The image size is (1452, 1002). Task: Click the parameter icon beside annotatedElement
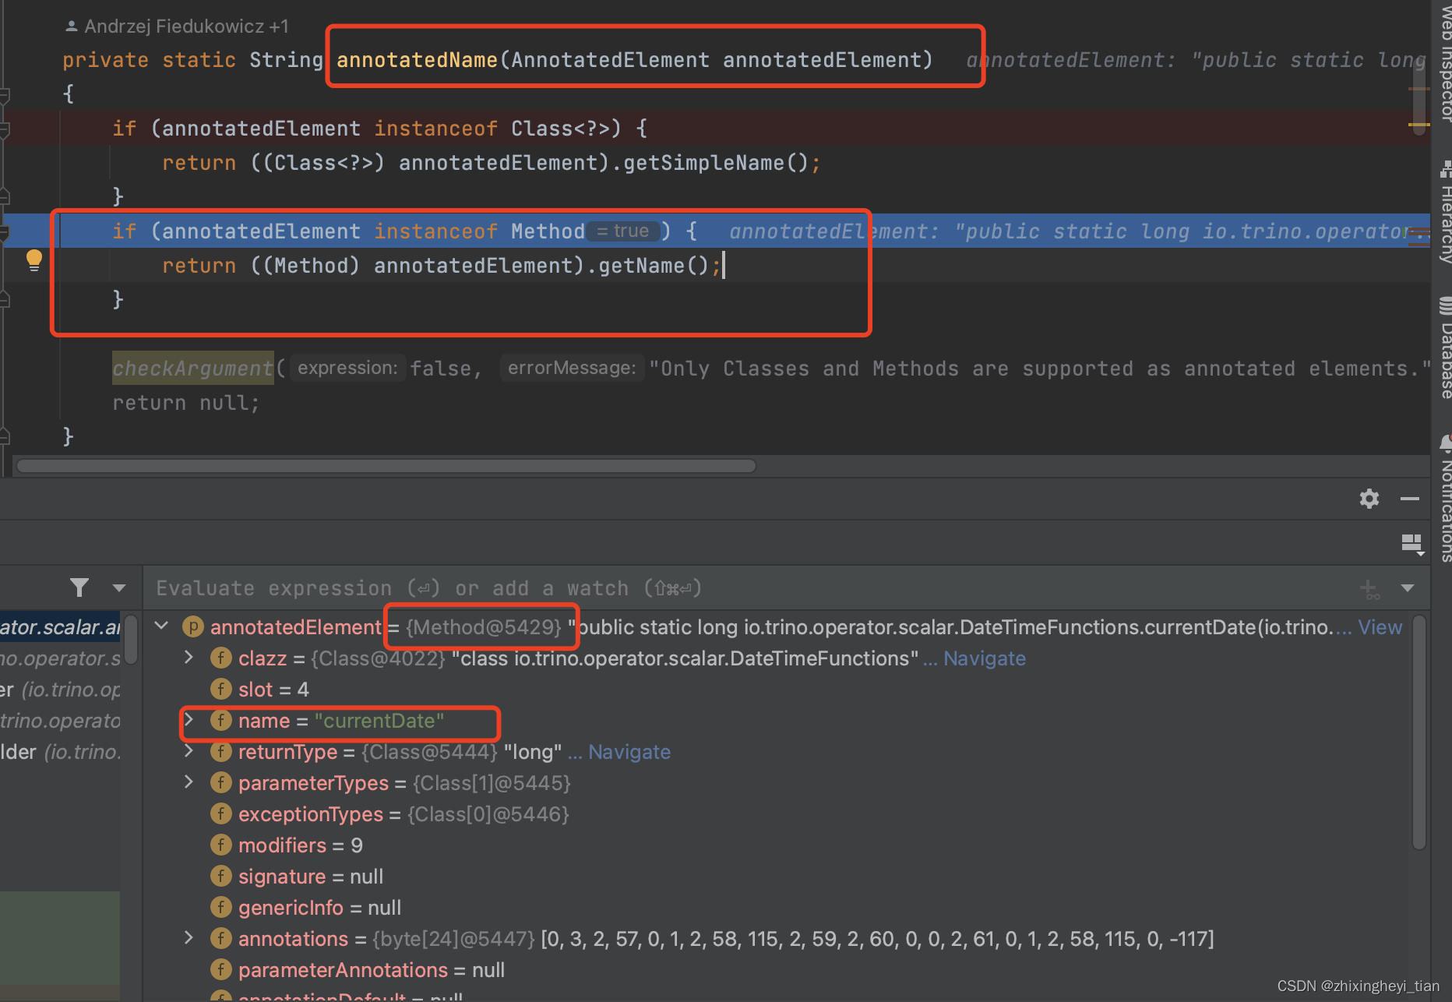pos(193,626)
